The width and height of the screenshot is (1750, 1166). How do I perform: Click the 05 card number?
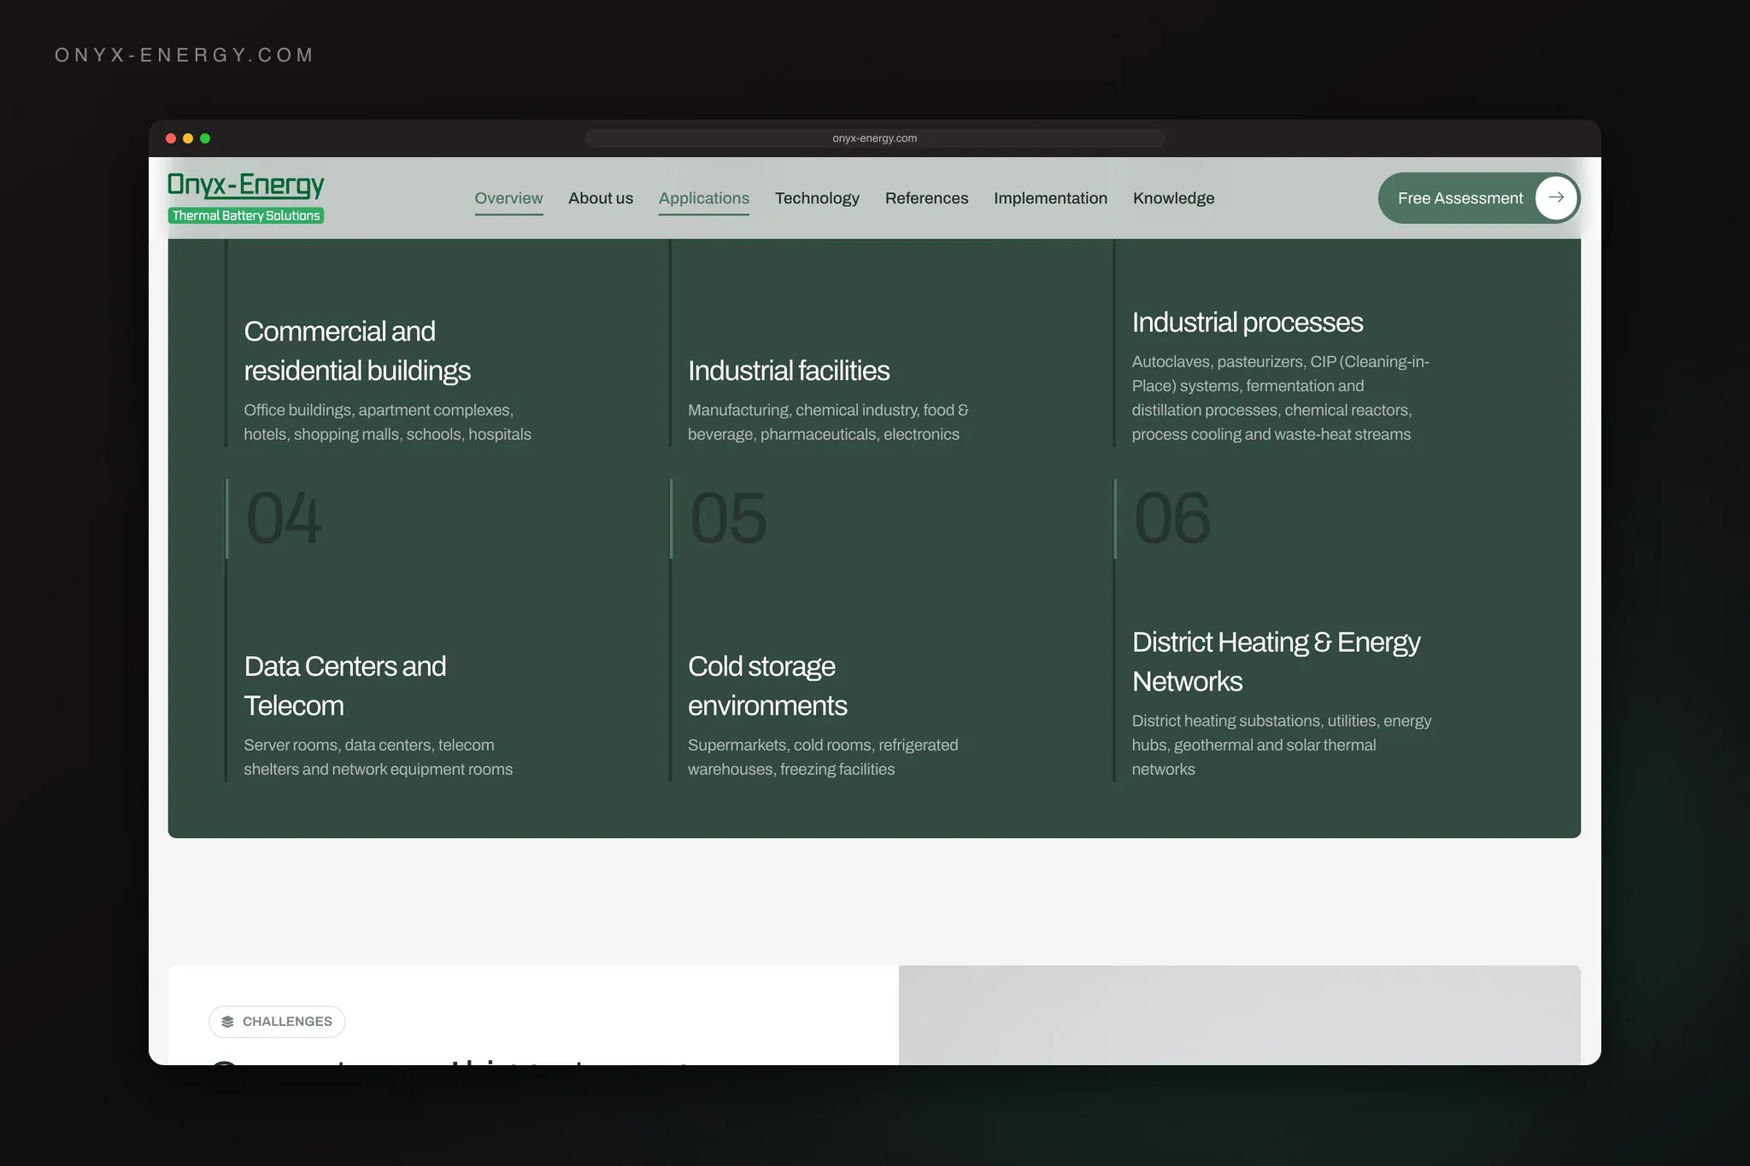click(x=728, y=519)
